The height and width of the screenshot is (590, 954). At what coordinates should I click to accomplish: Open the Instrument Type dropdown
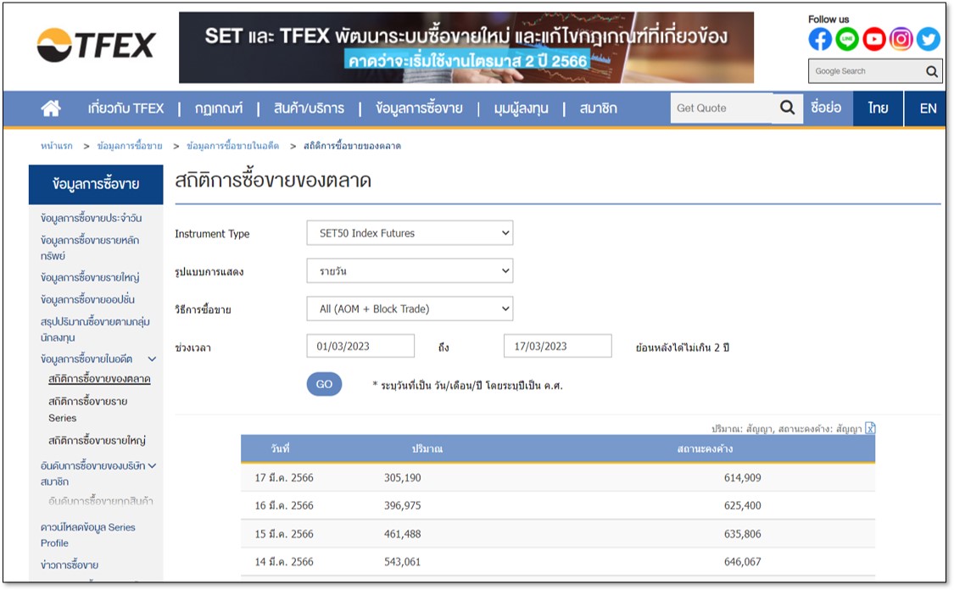point(410,233)
